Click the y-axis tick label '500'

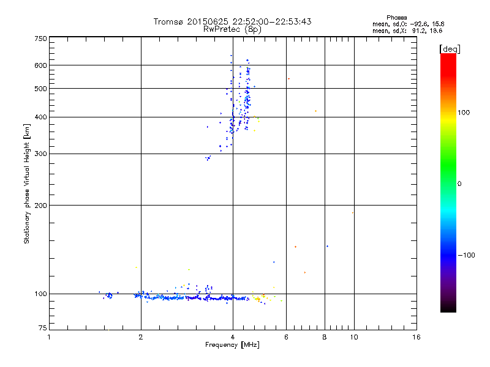(40, 89)
